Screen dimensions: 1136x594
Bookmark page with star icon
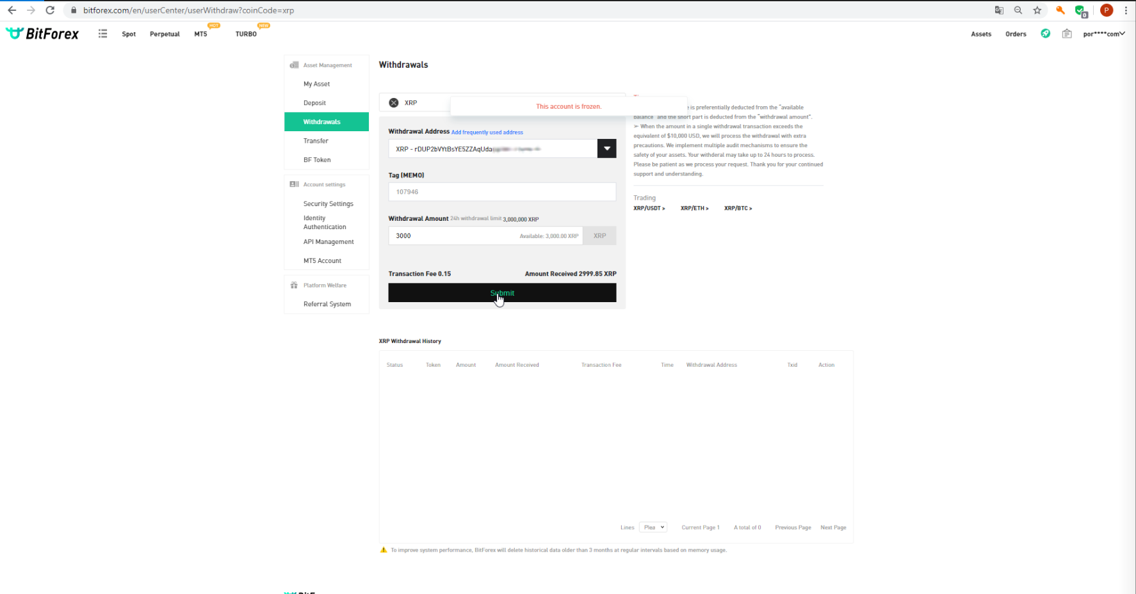coord(1037,10)
